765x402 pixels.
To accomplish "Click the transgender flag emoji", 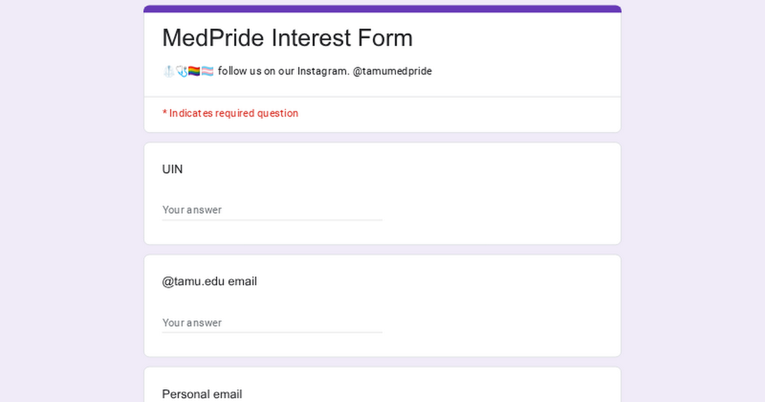I will tap(207, 71).
